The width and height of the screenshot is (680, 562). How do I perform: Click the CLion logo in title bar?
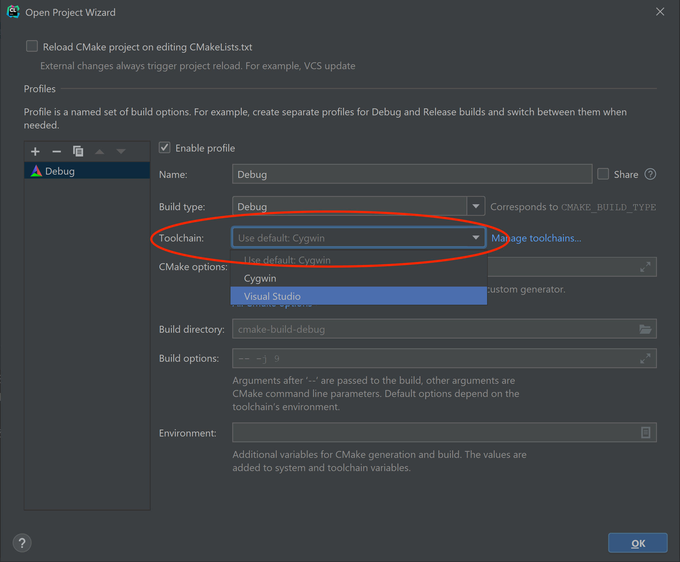click(13, 12)
